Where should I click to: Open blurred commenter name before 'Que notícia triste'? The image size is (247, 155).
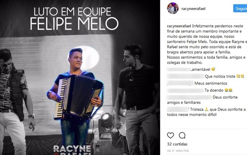[185, 76]
